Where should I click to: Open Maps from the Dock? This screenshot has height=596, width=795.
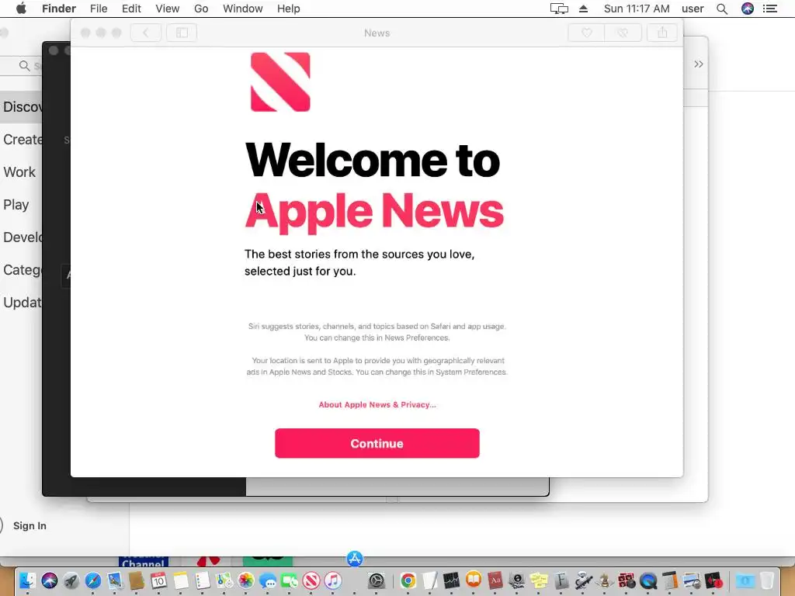pos(224,580)
